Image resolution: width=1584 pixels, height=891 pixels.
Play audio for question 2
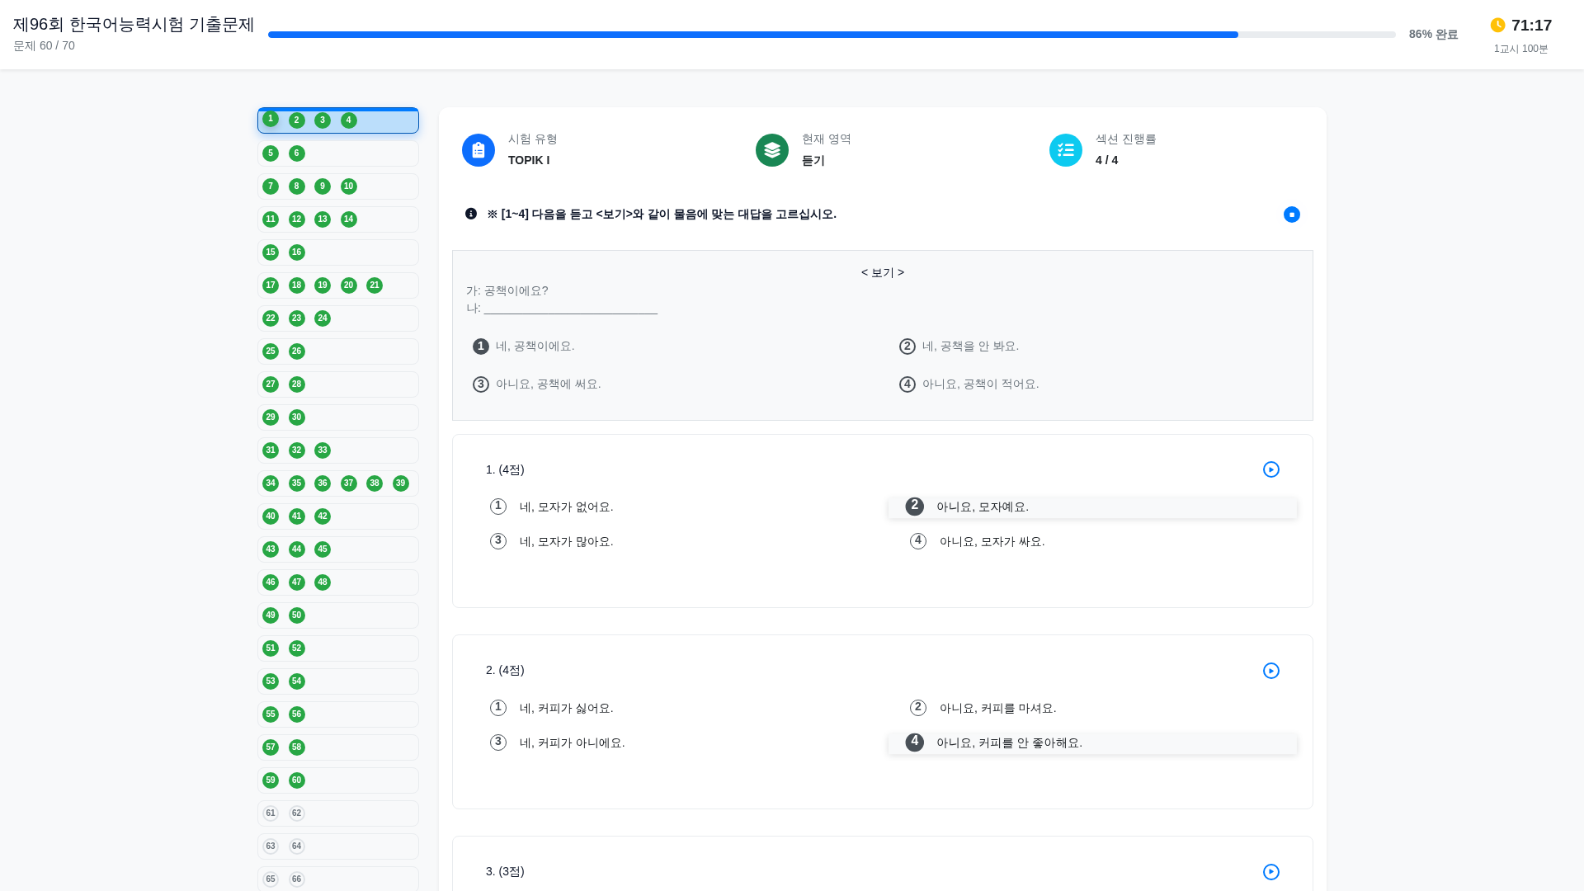[1271, 671]
